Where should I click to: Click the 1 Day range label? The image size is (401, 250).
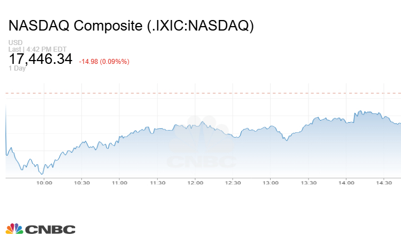coord(17,68)
